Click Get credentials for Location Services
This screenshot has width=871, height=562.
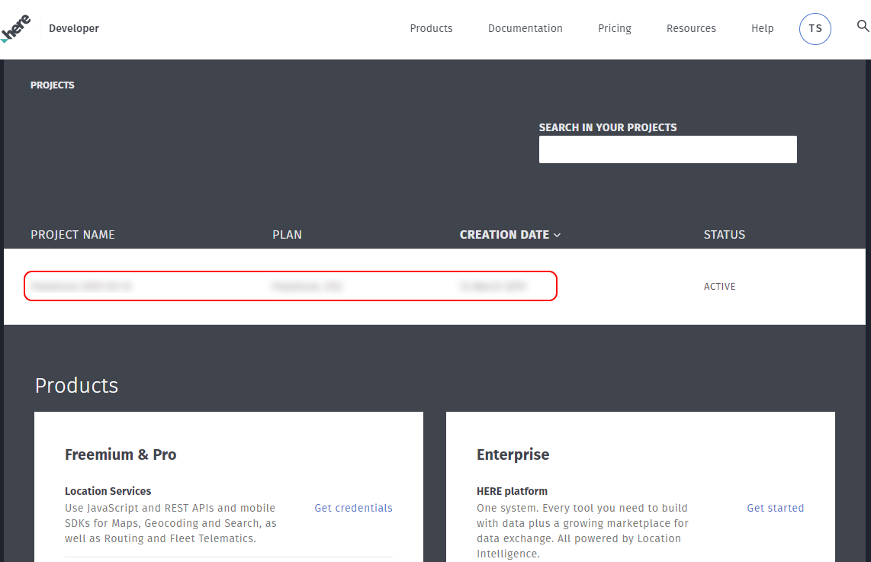pos(353,508)
